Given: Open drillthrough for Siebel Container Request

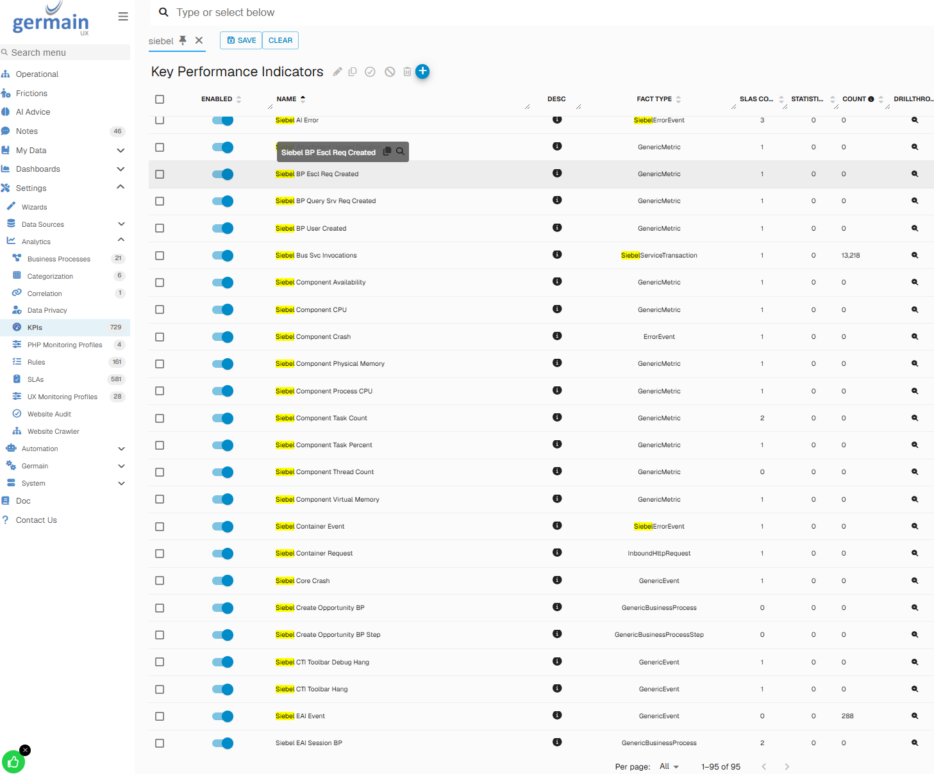Looking at the screenshot, I should point(915,554).
